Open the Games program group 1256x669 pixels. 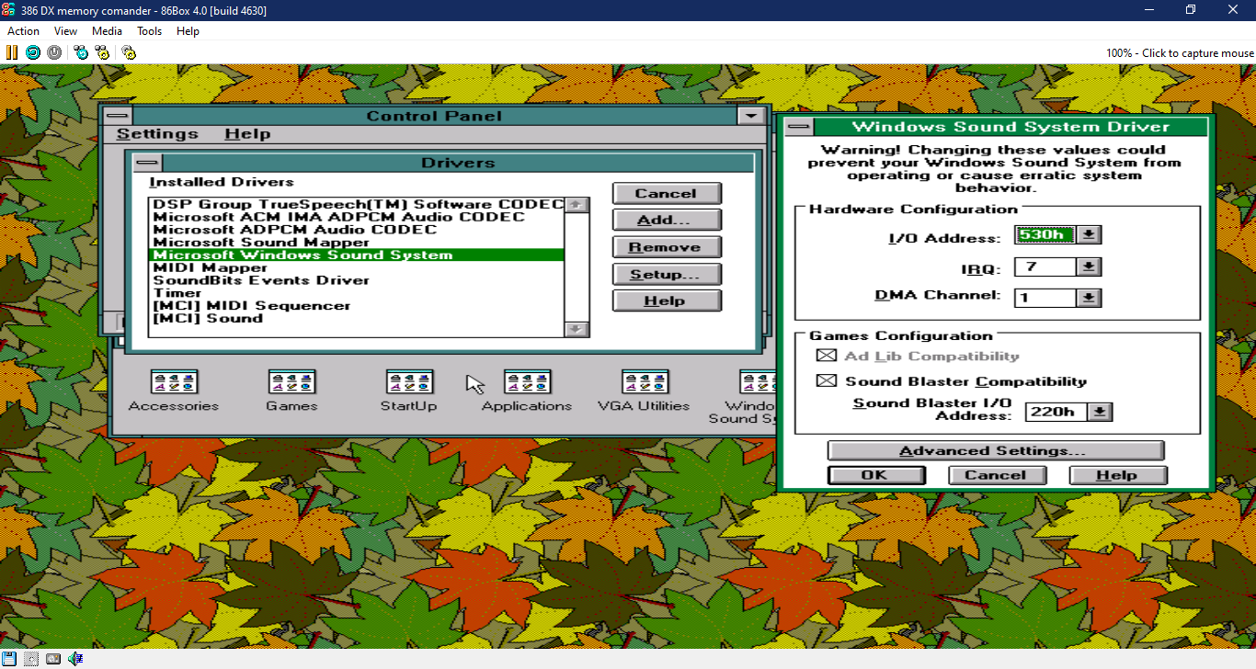[291, 381]
